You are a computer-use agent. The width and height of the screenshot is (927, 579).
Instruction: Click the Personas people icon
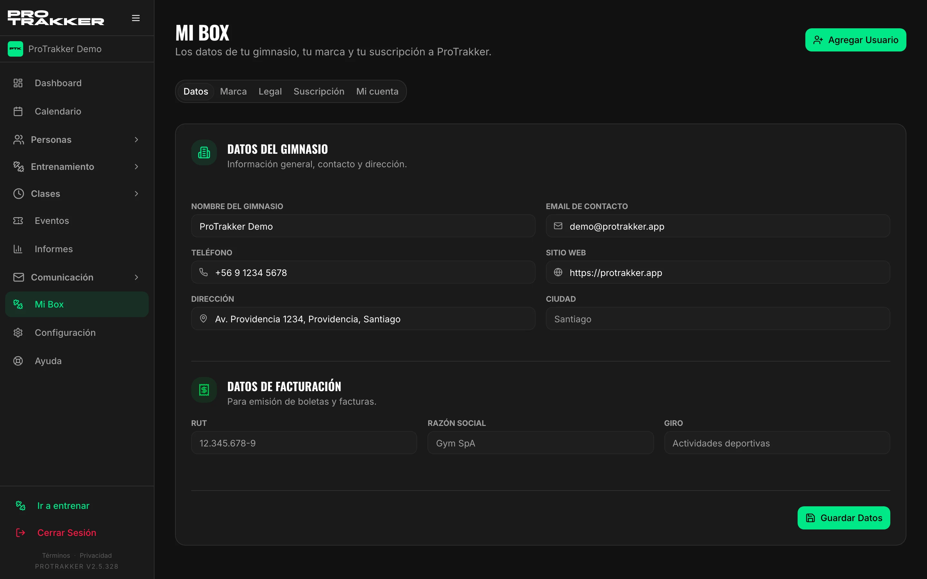[x=18, y=140]
